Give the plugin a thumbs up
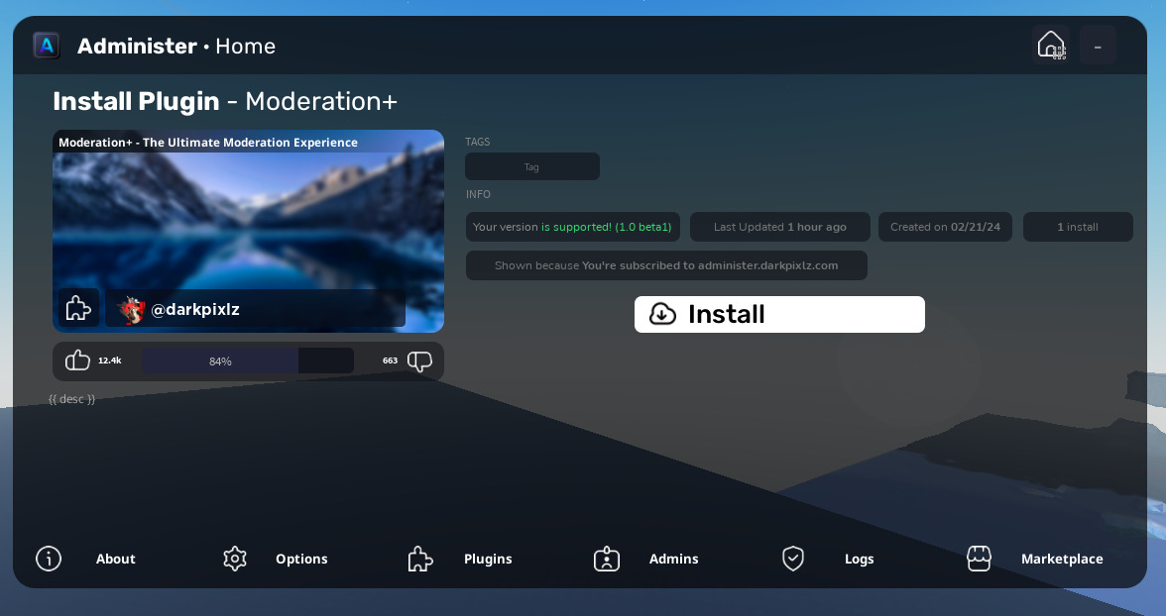Screen dimensions: 1166x616 pos(77,360)
